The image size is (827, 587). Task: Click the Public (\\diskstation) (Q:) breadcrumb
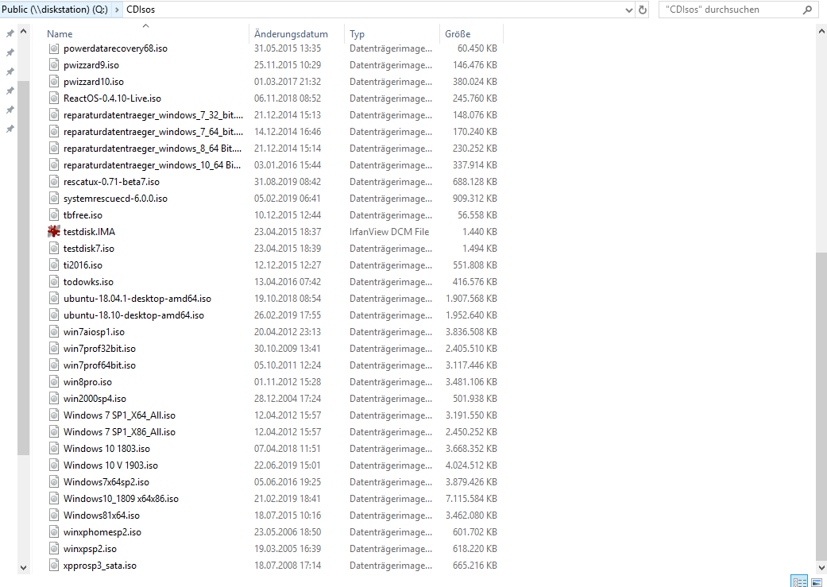tap(55, 10)
